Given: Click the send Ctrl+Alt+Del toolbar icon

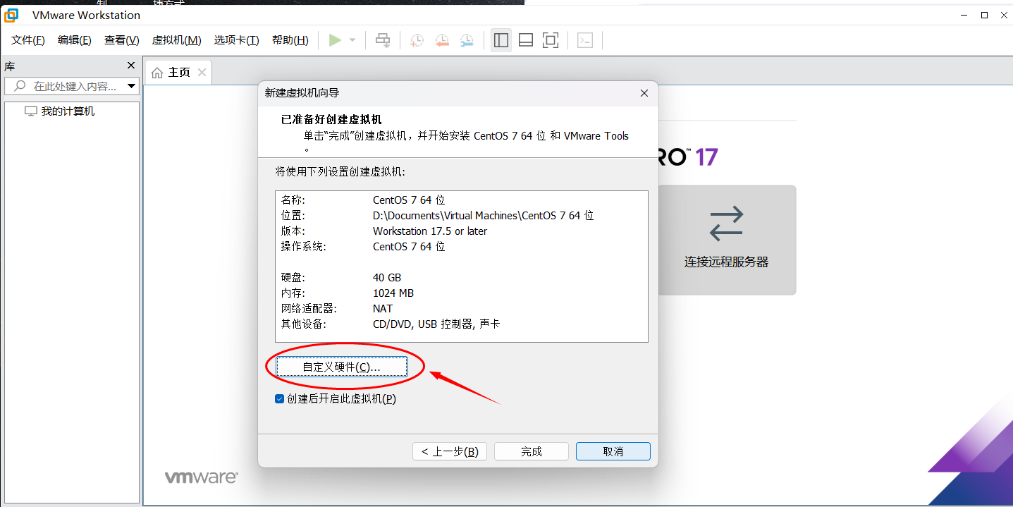Looking at the screenshot, I should pyautogui.click(x=383, y=40).
